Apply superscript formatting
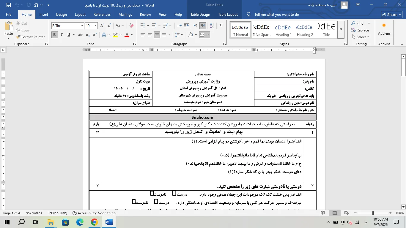The height and width of the screenshot is (228, 406). [95, 35]
